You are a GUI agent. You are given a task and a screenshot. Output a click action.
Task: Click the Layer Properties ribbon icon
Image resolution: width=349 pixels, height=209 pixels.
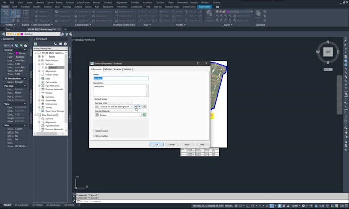click(x=209, y=15)
